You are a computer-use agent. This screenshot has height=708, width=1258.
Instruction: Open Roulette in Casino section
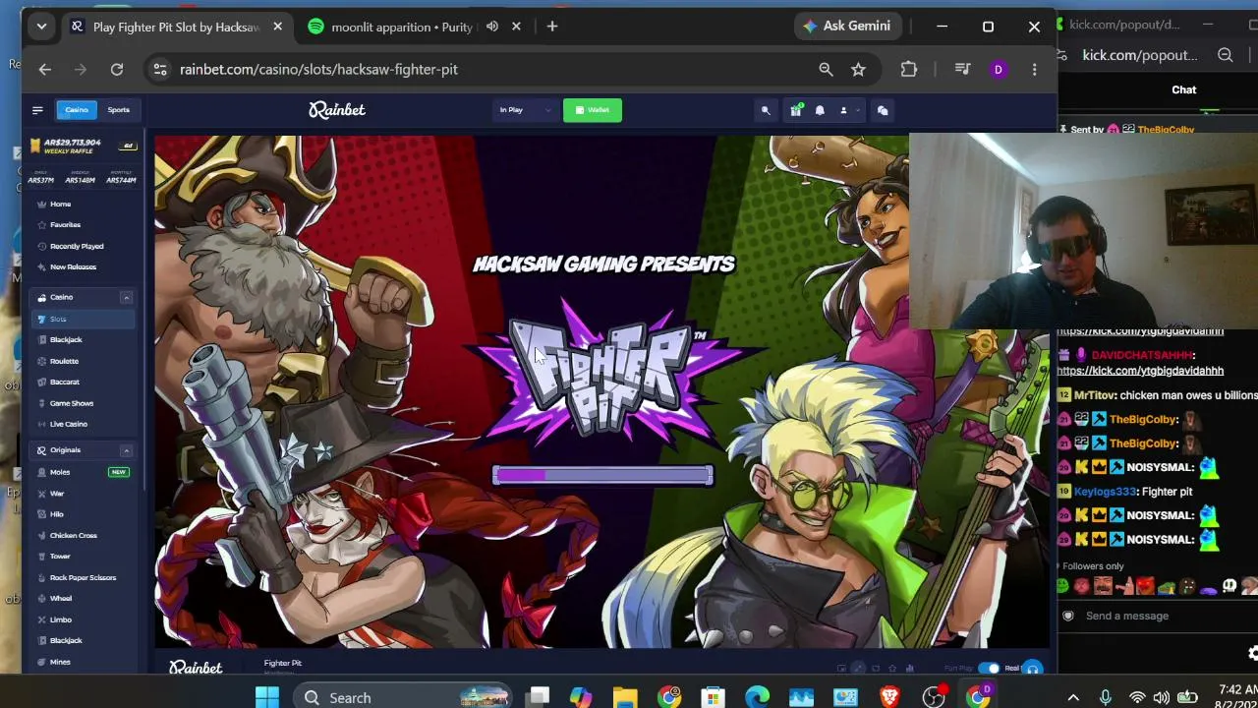[64, 361]
